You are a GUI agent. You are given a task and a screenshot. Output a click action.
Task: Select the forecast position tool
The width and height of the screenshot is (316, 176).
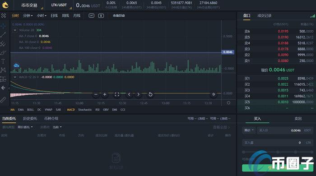tap(3, 79)
